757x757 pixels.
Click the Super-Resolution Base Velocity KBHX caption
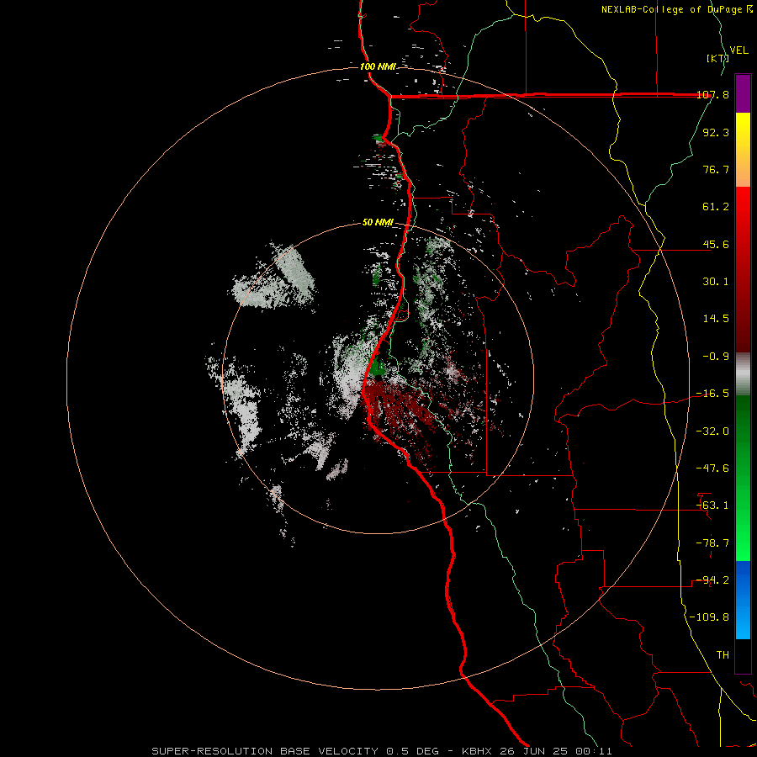point(382,751)
